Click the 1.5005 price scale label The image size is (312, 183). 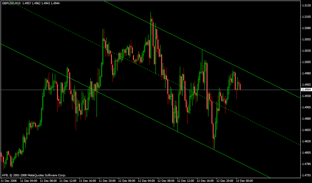[x=305, y=62]
